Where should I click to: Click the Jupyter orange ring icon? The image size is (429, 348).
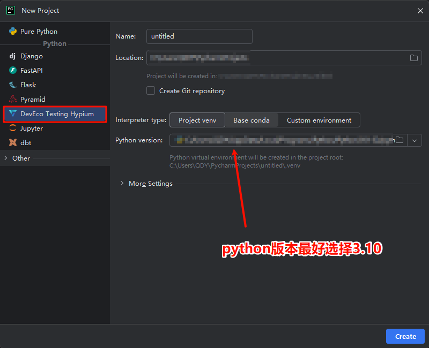tap(12, 128)
